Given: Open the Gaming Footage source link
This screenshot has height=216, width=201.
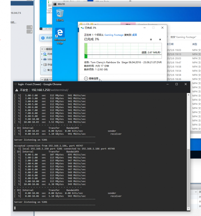Looking at the screenshot, I should pyautogui.click(x=114, y=35).
